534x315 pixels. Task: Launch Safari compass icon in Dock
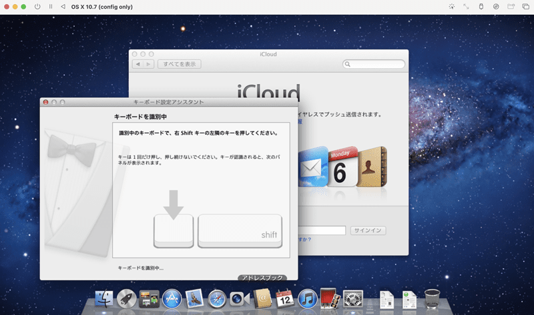tap(217, 299)
